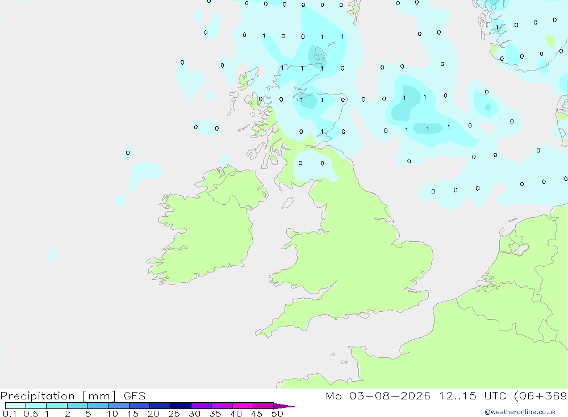Click the 1–2 mm legend color swatch
Screen dimensions: 568x417
57,406
